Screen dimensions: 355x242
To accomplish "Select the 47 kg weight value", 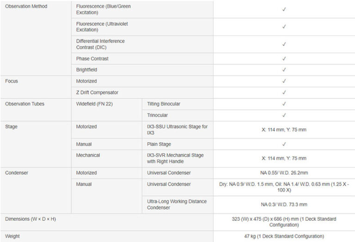I will point(284,236).
